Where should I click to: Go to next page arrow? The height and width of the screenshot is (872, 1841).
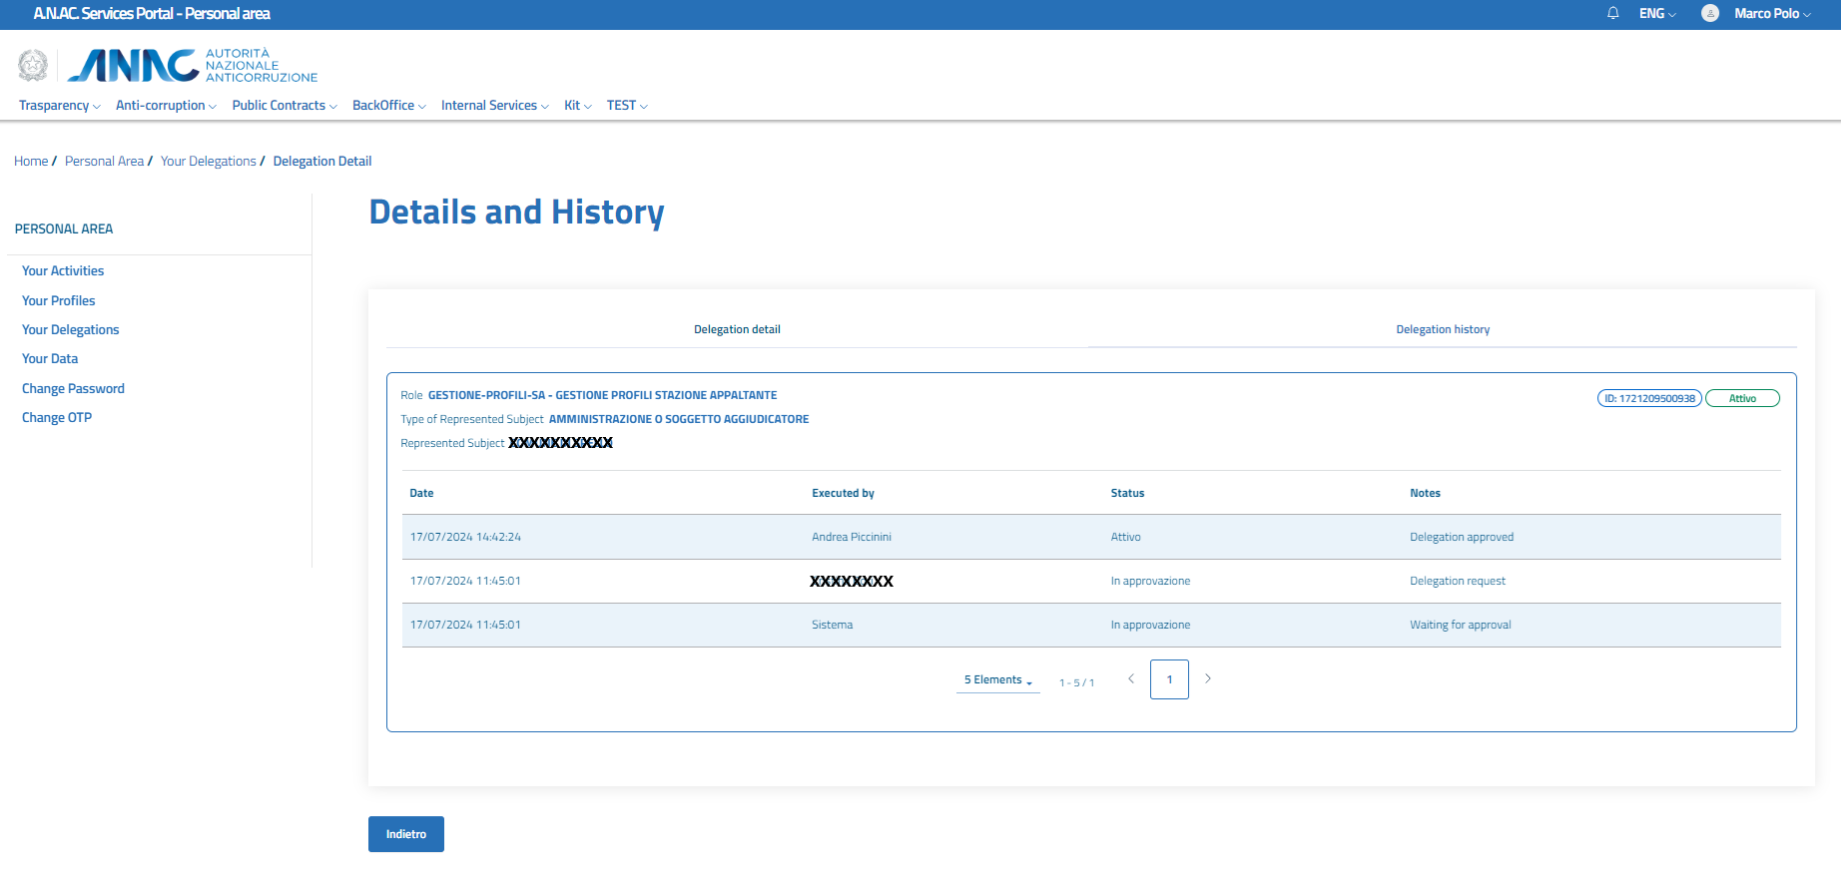pos(1207,678)
